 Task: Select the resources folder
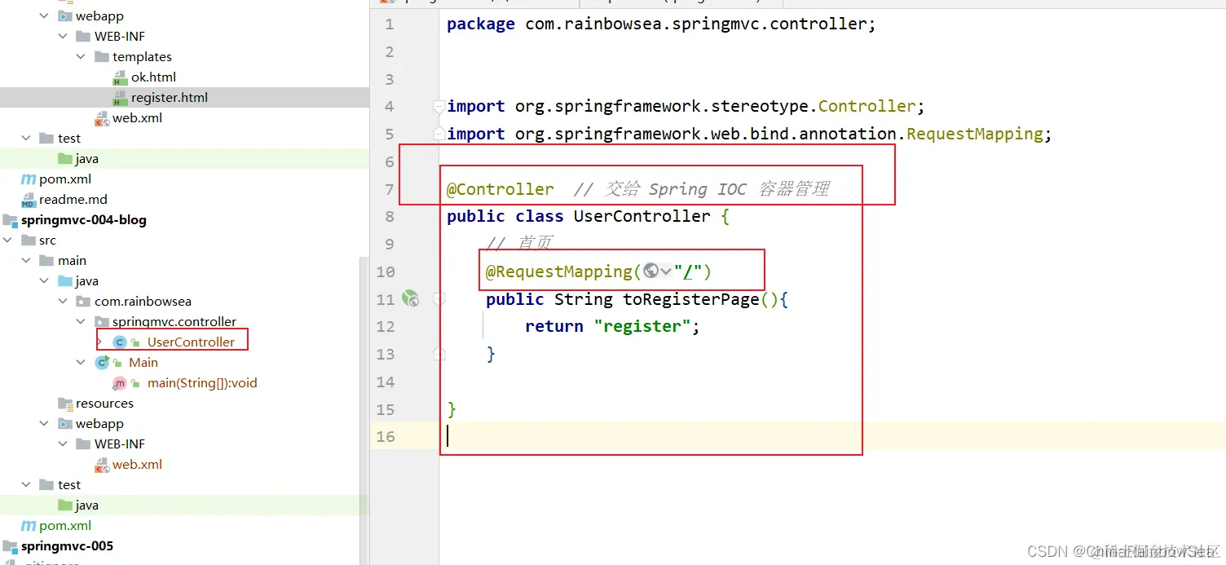point(104,404)
